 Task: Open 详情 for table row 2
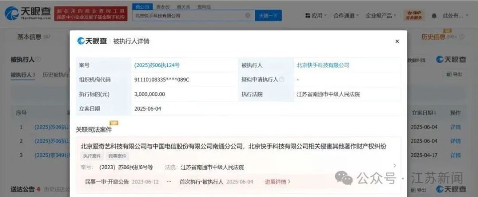456,141
